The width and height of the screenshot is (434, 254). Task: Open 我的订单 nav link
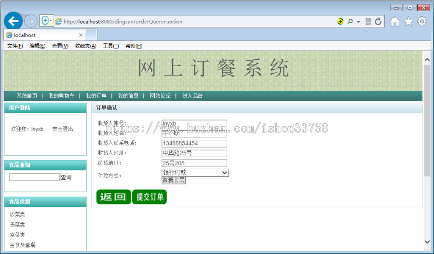pos(96,96)
